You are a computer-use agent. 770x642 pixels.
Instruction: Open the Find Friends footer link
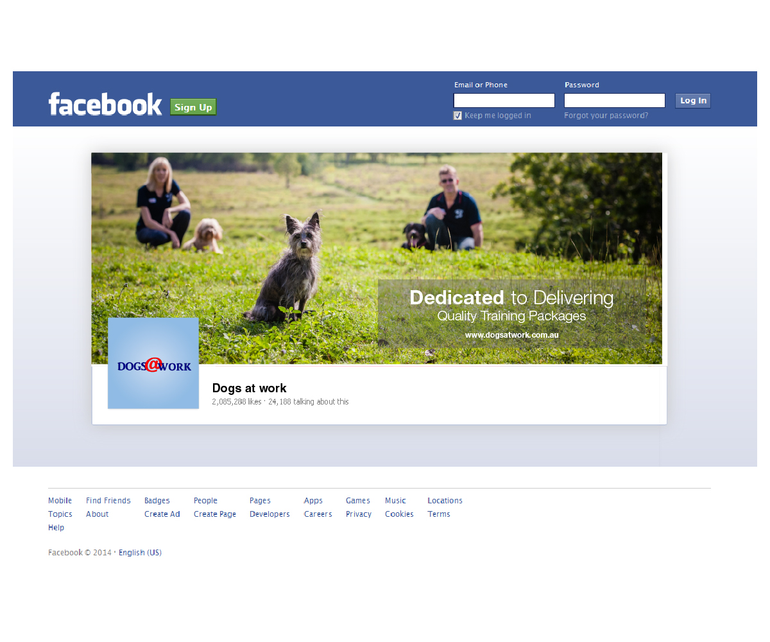pyautogui.click(x=108, y=501)
